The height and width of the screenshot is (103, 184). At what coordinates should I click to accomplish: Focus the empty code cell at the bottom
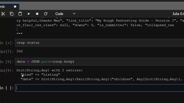[x=99, y=88]
